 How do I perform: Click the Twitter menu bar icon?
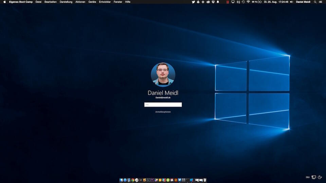click(x=193, y=2)
